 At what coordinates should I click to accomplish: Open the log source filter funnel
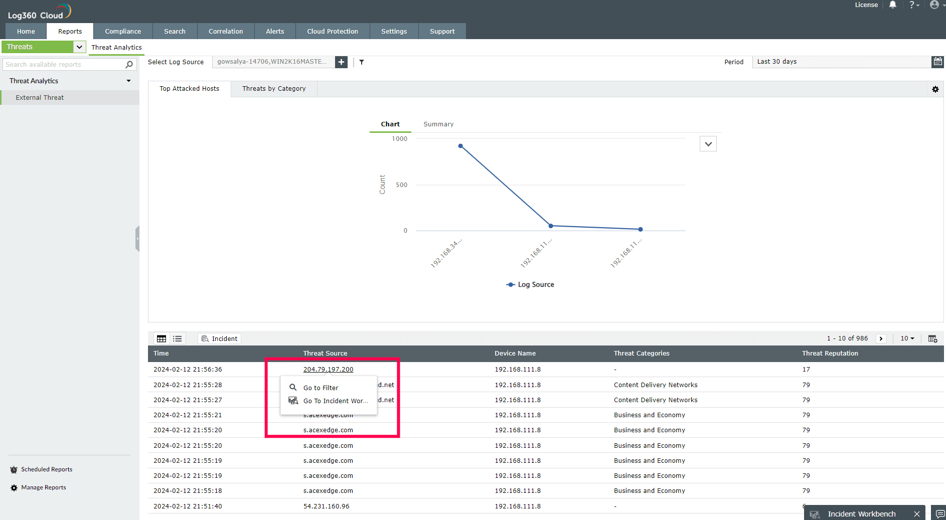(x=362, y=62)
